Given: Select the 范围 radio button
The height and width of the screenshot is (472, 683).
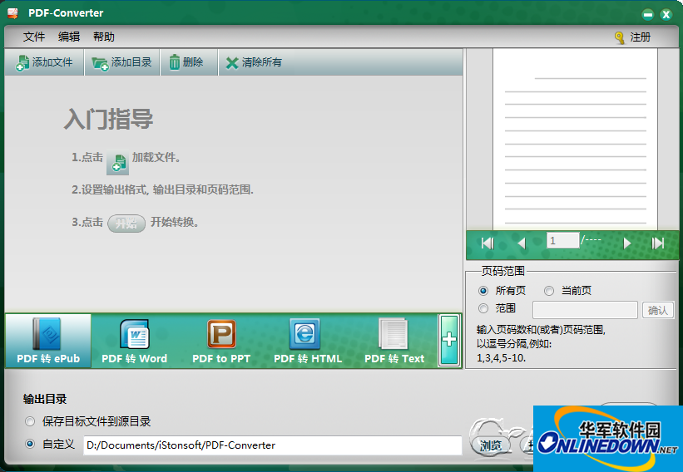Looking at the screenshot, I should coord(483,308).
